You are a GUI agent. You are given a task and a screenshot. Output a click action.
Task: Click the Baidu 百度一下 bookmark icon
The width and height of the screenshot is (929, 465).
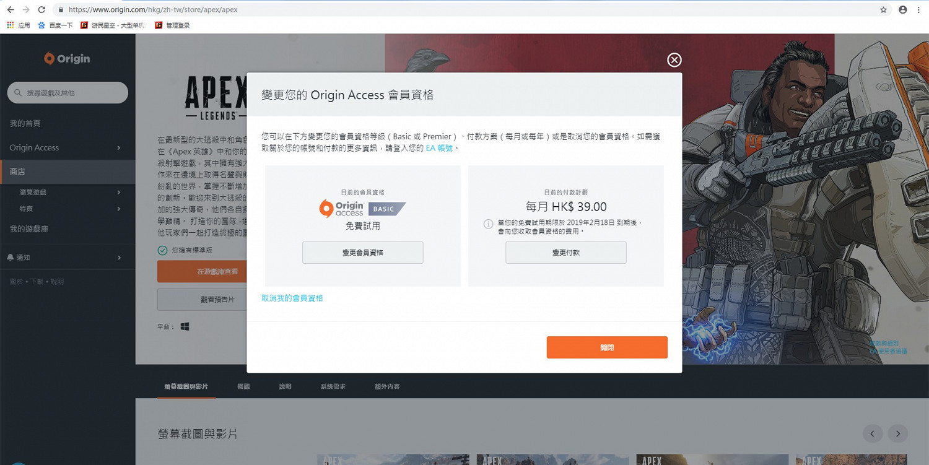(x=41, y=26)
